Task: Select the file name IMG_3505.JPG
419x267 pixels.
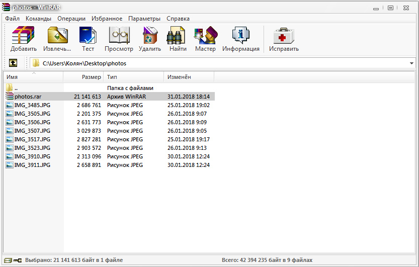Action: point(32,114)
